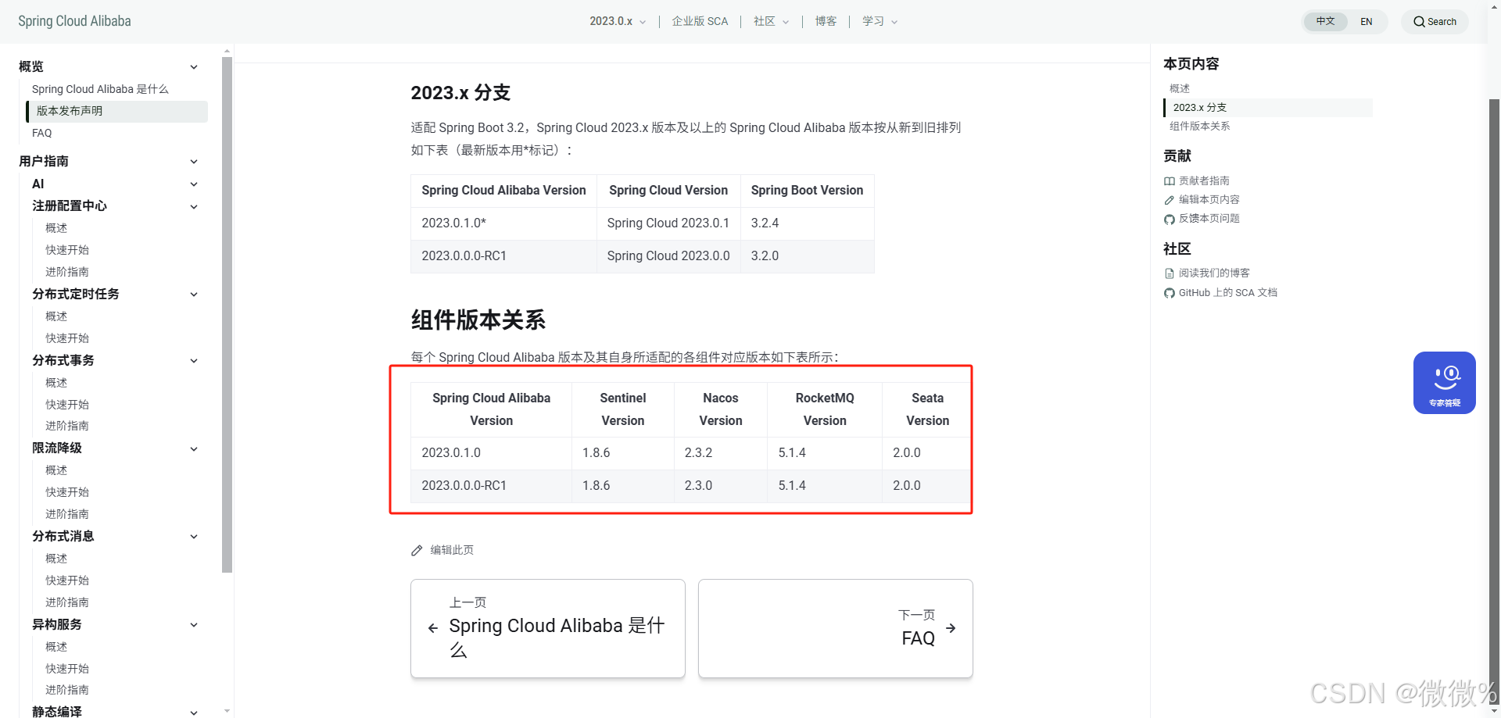The width and height of the screenshot is (1501, 718).
Task: Open the 2023.0.x version dropdown
Action: pos(618,21)
